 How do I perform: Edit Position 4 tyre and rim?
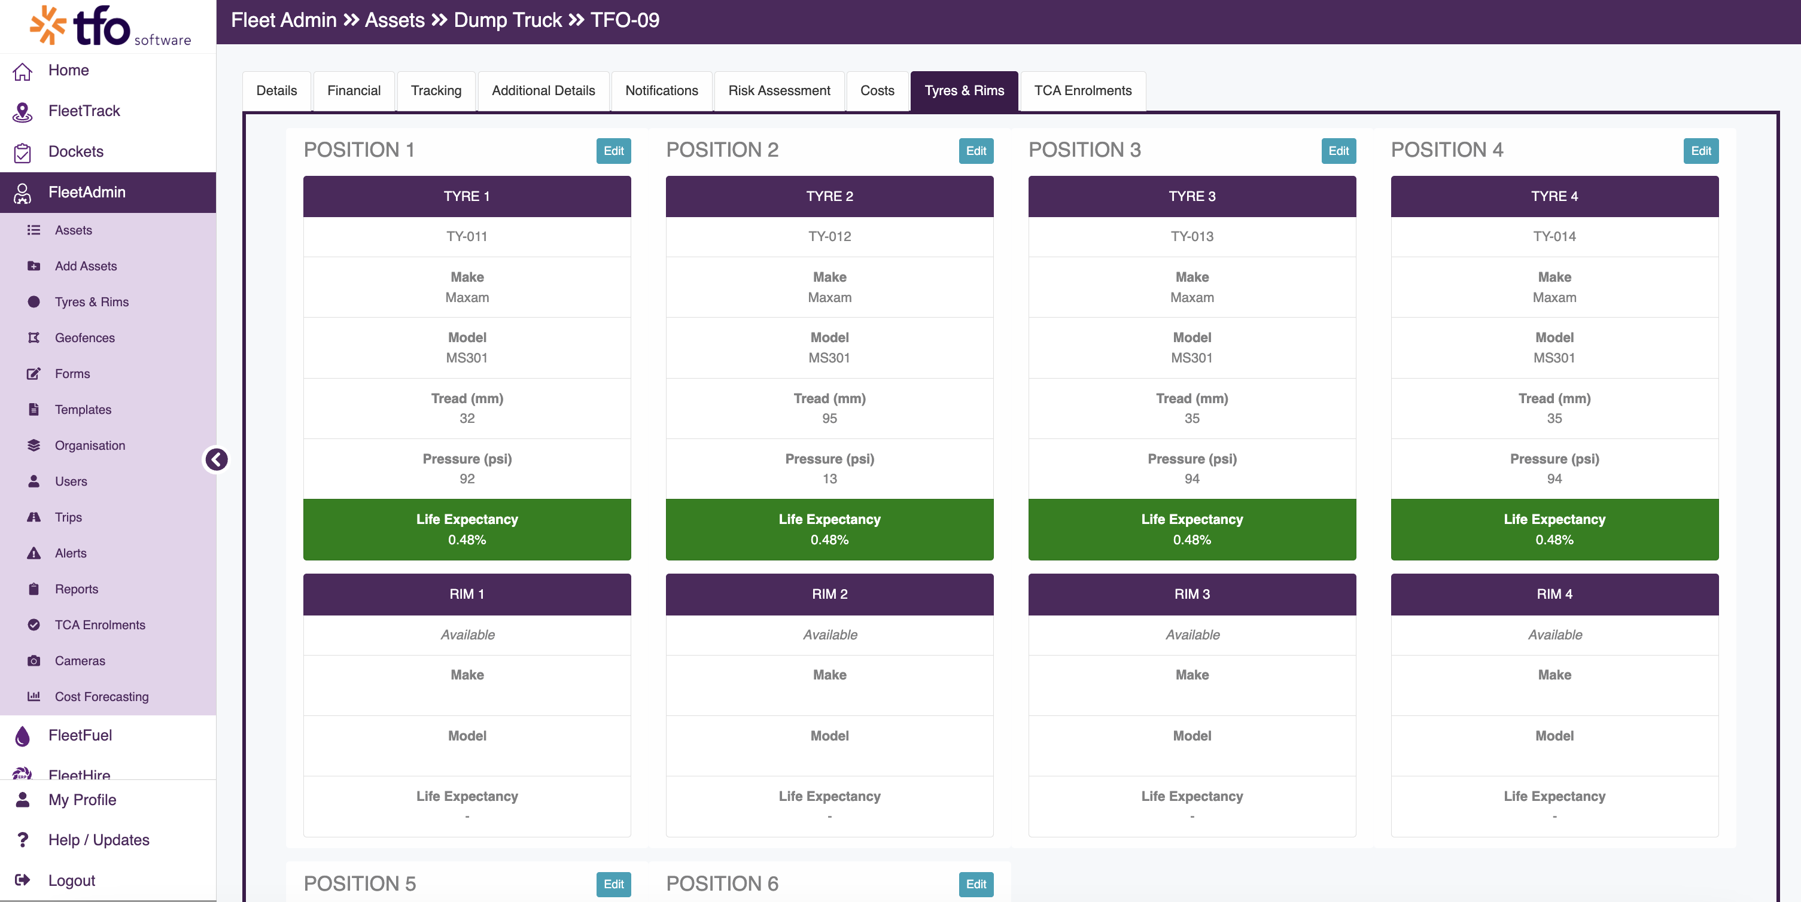[x=1700, y=151]
